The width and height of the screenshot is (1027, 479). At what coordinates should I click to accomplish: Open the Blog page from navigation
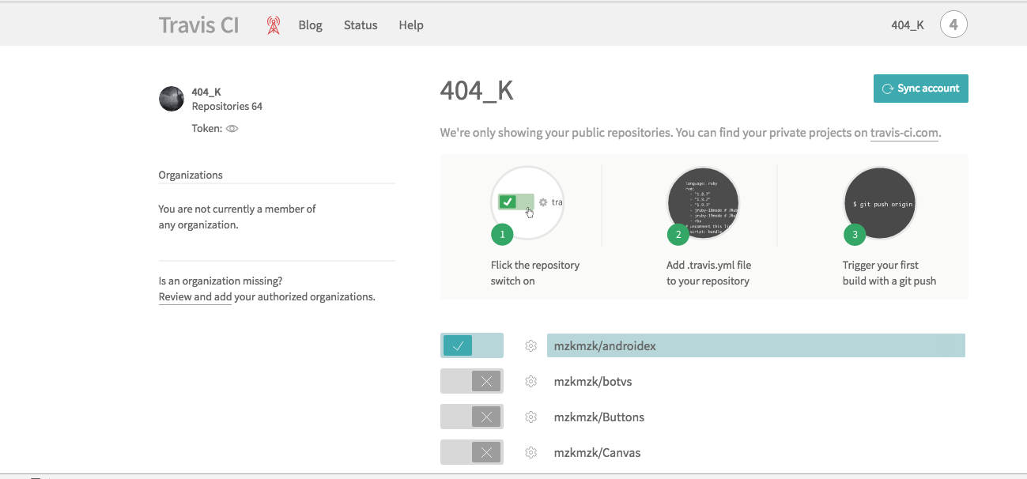tap(310, 25)
